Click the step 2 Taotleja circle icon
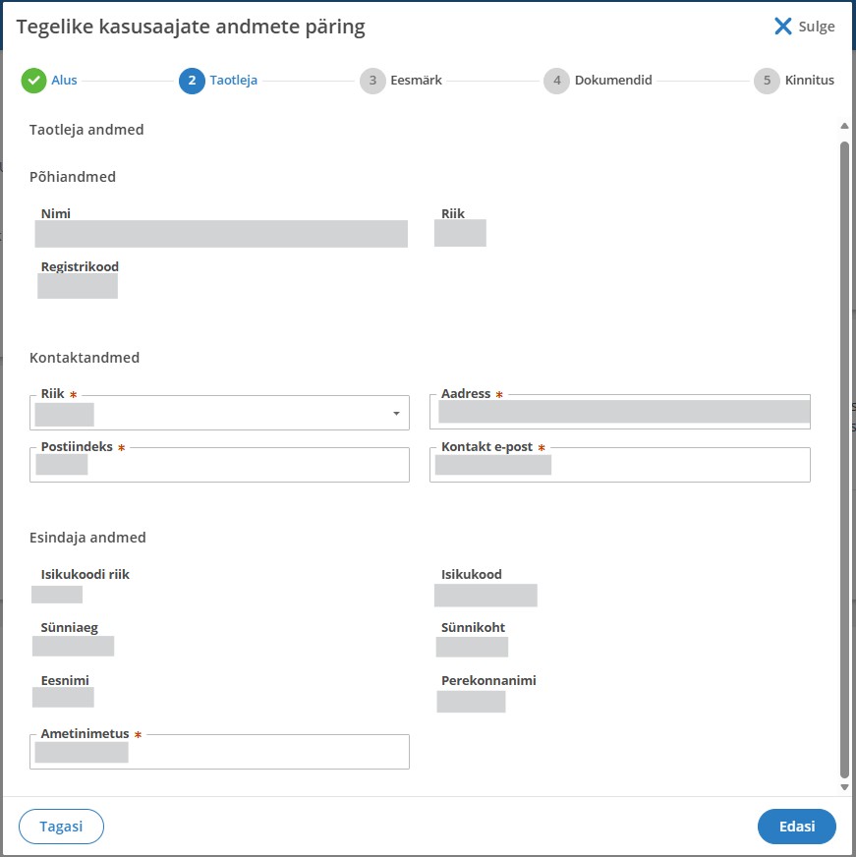Screen dimensions: 856x857 (192, 81)
